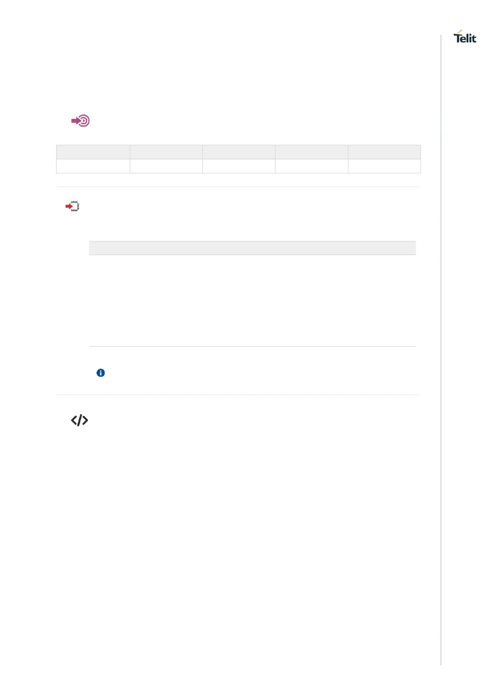Select second gray header cell of five-column table
This screenshot has width=491, height=695.
[x=166, y=152]
